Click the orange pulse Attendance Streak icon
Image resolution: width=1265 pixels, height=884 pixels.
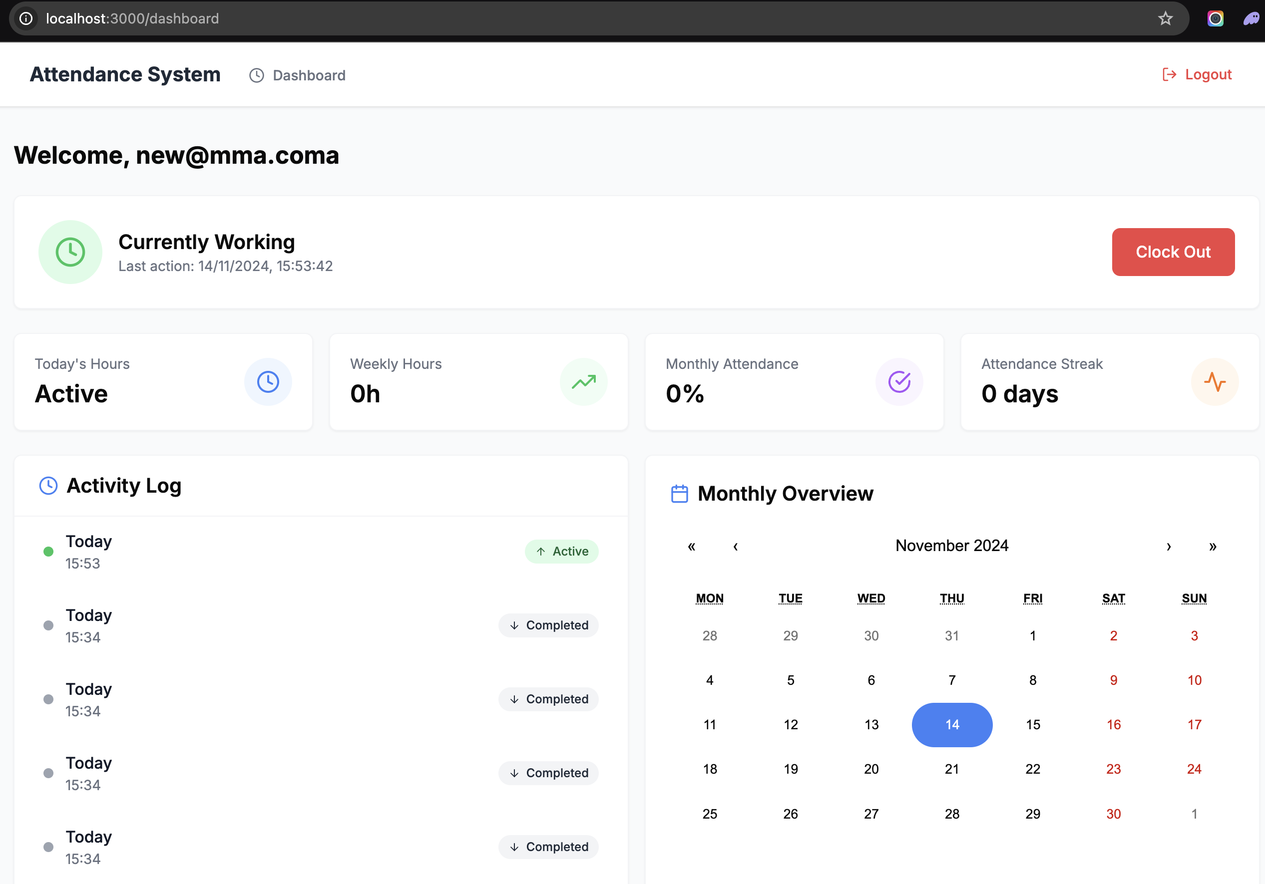[1215, 382]
